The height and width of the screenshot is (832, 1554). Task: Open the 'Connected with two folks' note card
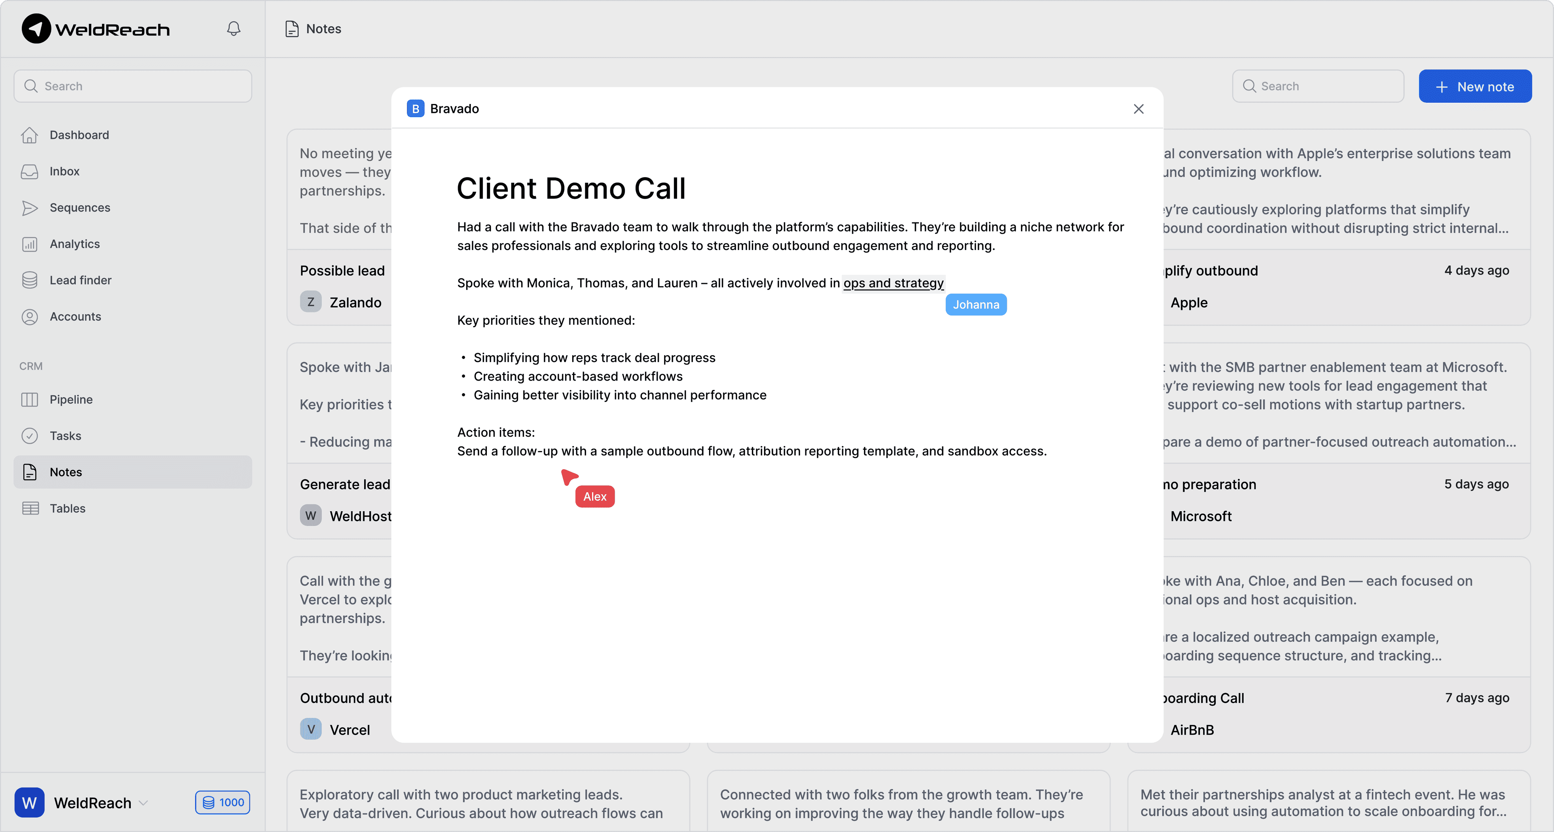coord(908,801)
